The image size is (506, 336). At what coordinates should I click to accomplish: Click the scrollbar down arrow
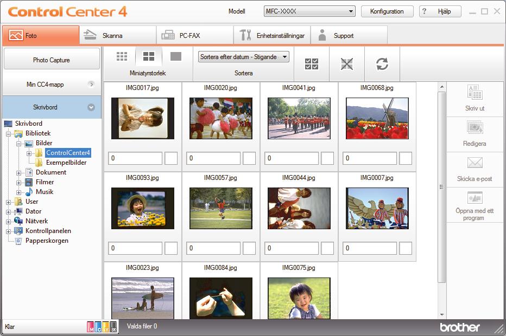coord(441,315)
